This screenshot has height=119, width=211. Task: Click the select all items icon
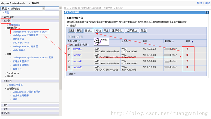[70, 37]
